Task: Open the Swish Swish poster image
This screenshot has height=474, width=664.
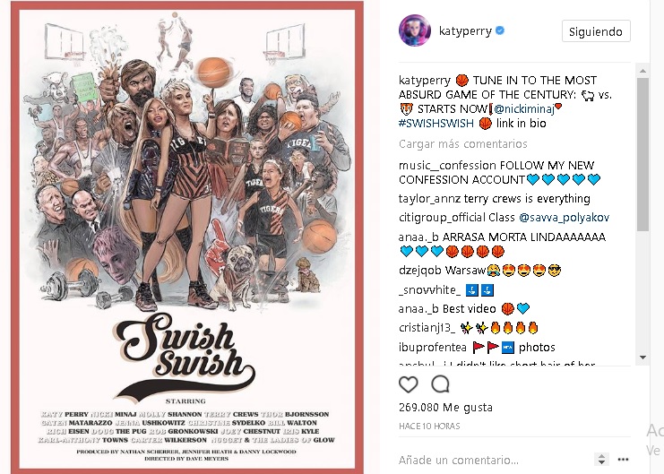Action: pyautogui.click(x=187, y=237)
